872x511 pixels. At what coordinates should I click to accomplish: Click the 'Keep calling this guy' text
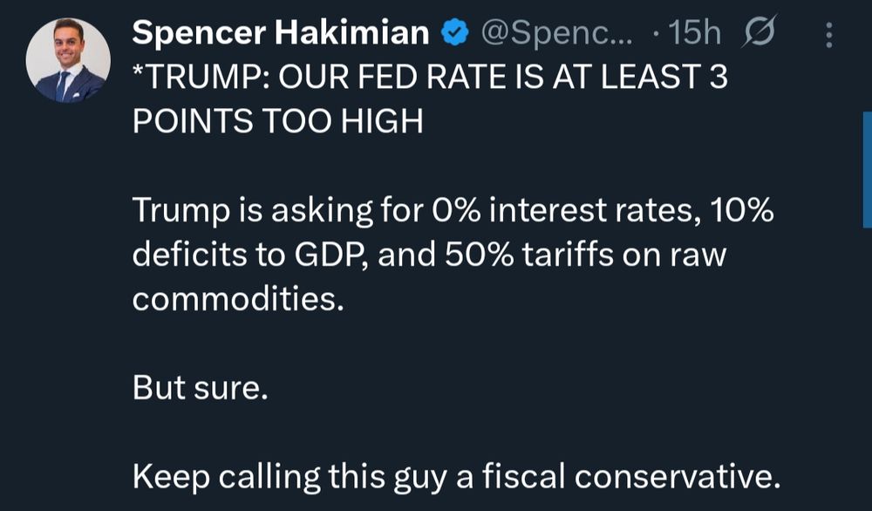click(290, 477)
